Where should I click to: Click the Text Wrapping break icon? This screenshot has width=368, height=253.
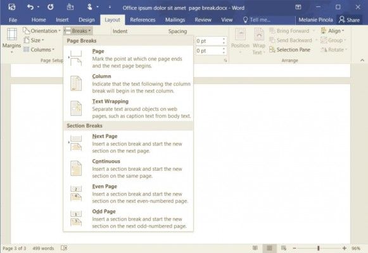76,108
